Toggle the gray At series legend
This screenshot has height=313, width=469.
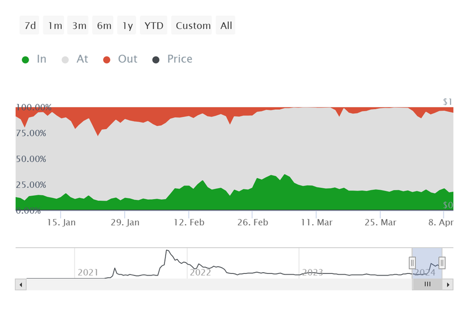[x=75, y=59]
